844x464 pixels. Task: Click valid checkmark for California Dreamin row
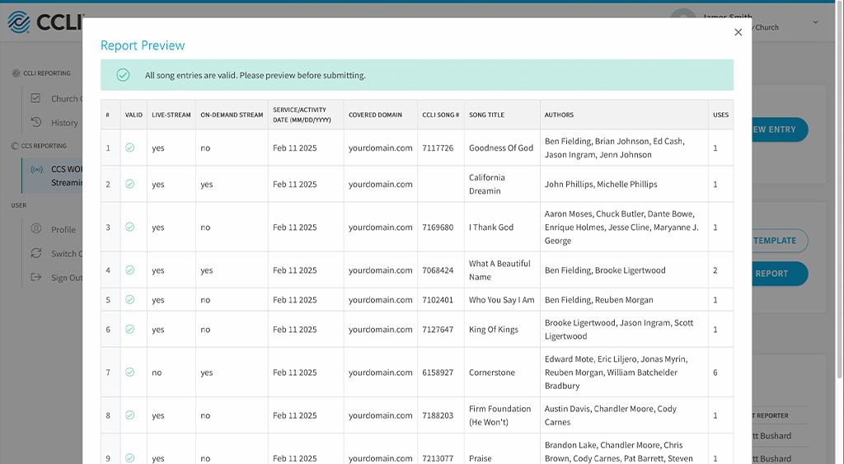tap(129, 184)
